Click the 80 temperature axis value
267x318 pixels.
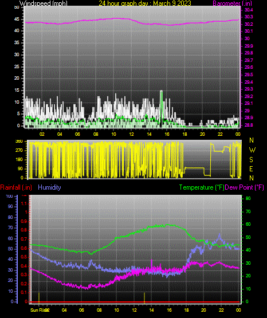[248, 198]
